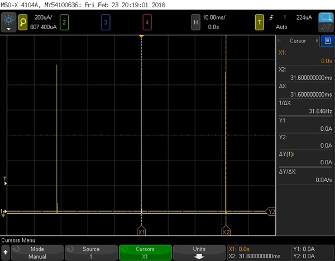
Task: Click the bottom X2 31.6ms readout
Action: pyautogui.click(x=255, y=256)
